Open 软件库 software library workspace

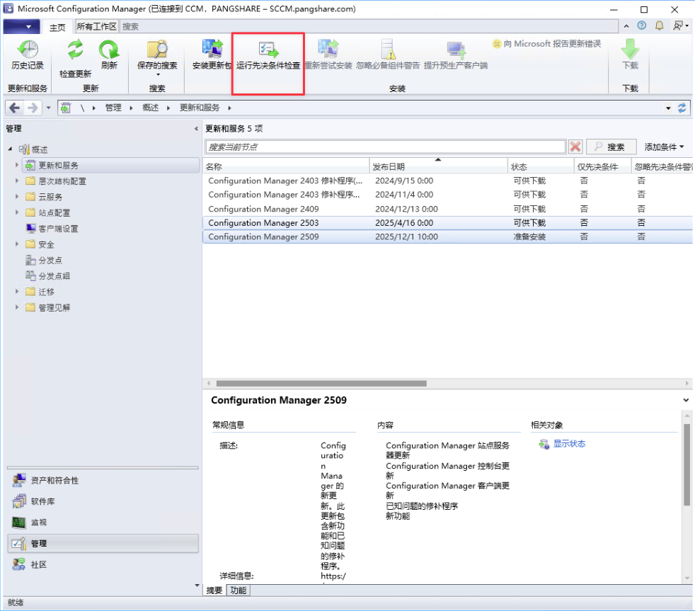click(103, 501)
